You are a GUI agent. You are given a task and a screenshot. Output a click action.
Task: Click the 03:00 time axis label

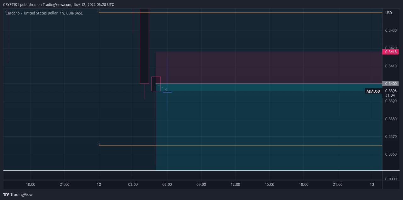click(x=133, y=185)
